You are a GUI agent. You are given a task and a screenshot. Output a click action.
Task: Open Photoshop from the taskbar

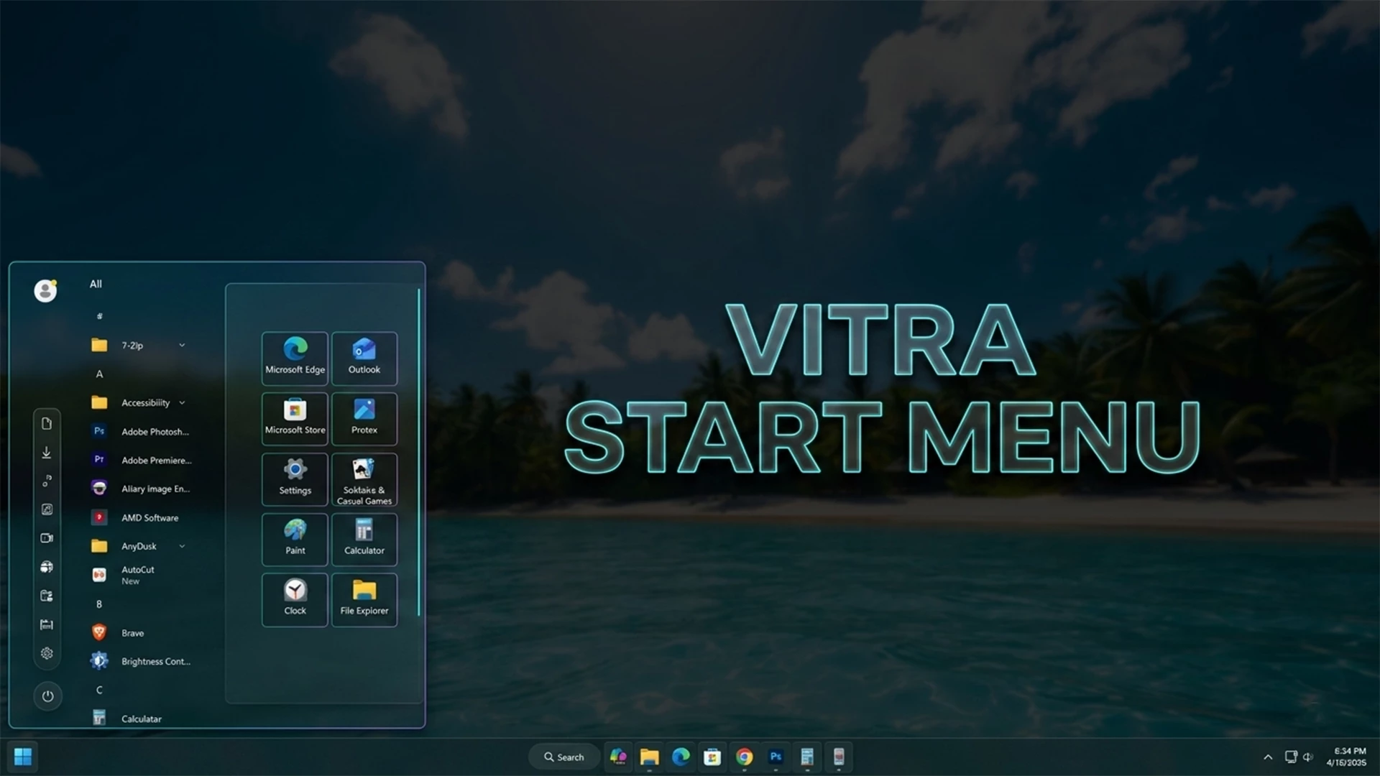tap(776, 757)
